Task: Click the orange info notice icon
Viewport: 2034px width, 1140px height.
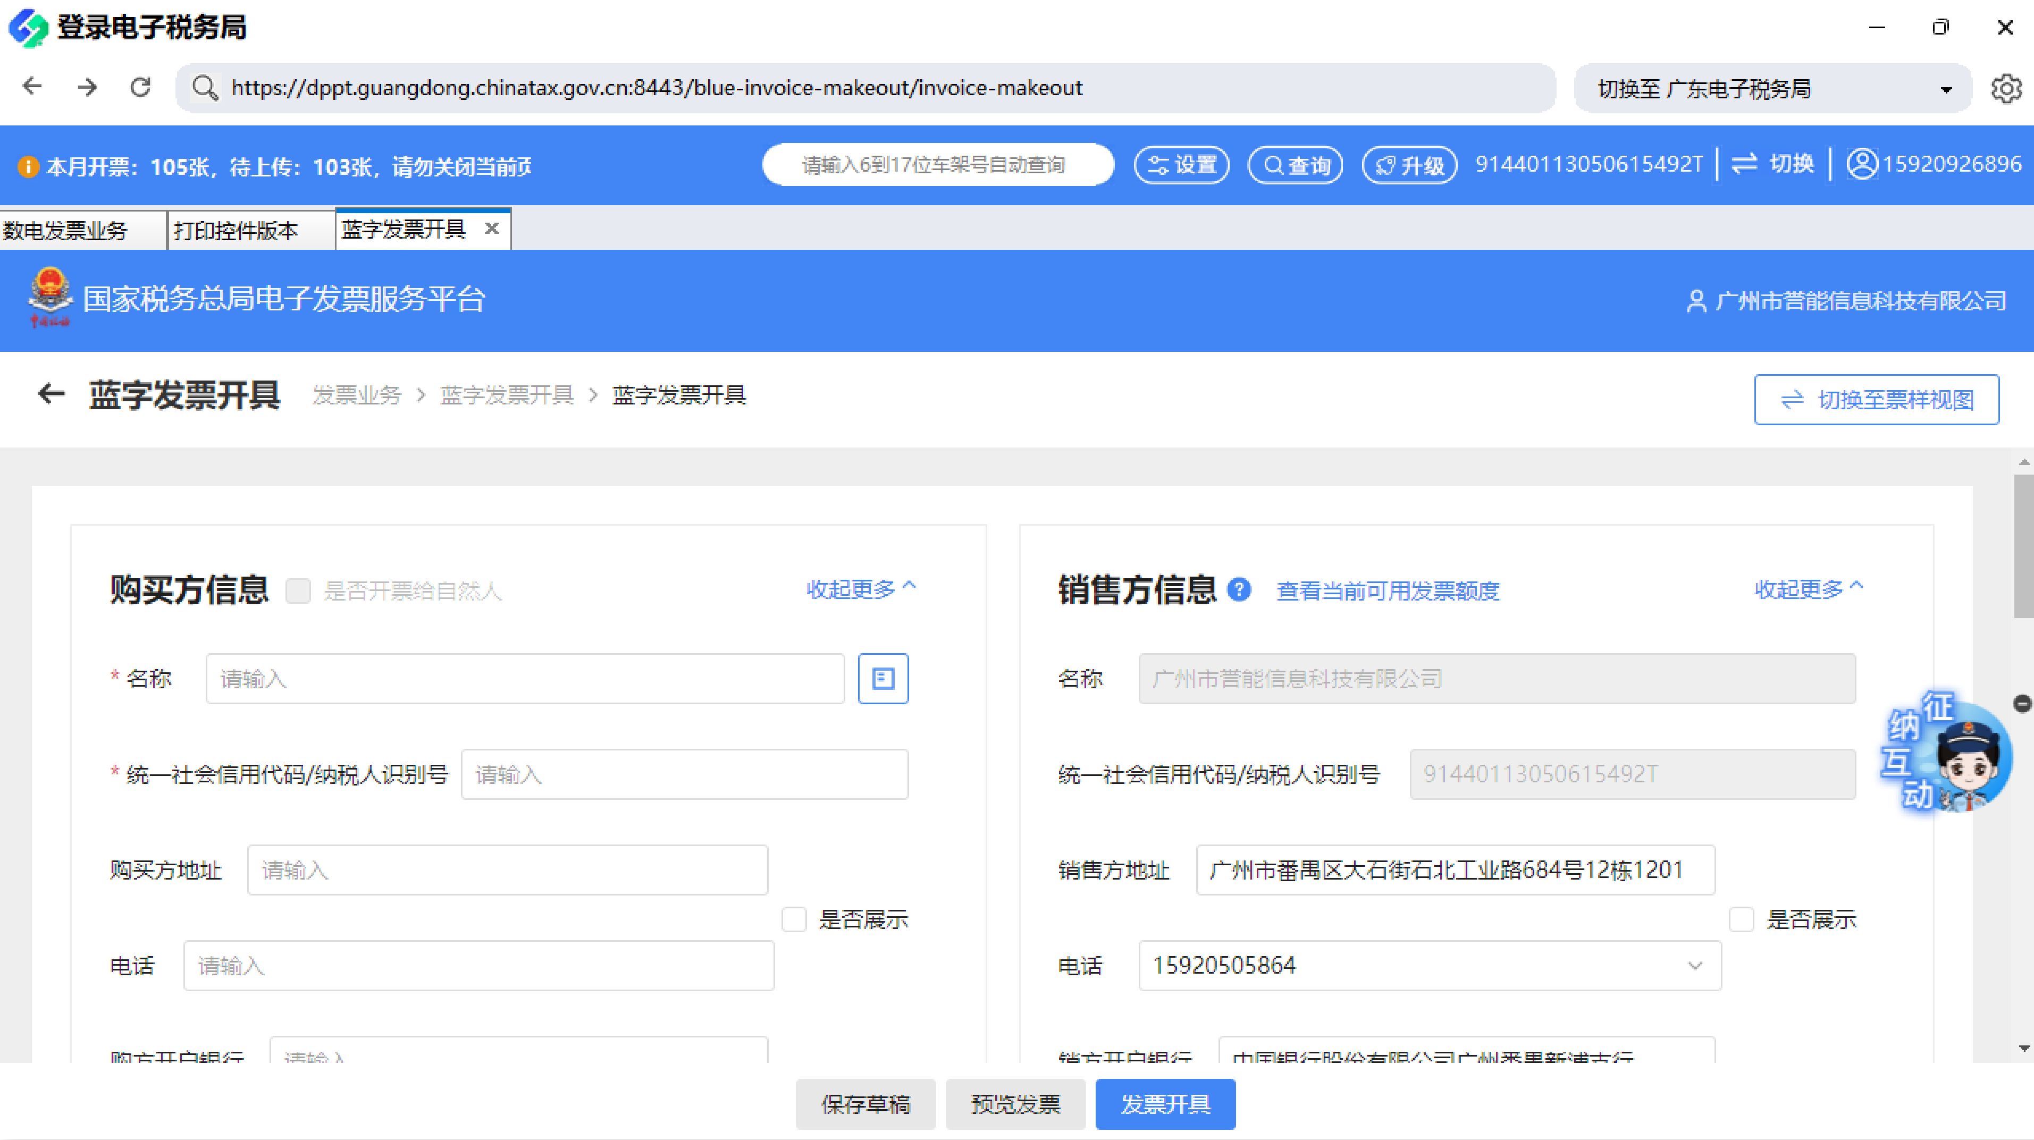Action: (x=28, y=166)
